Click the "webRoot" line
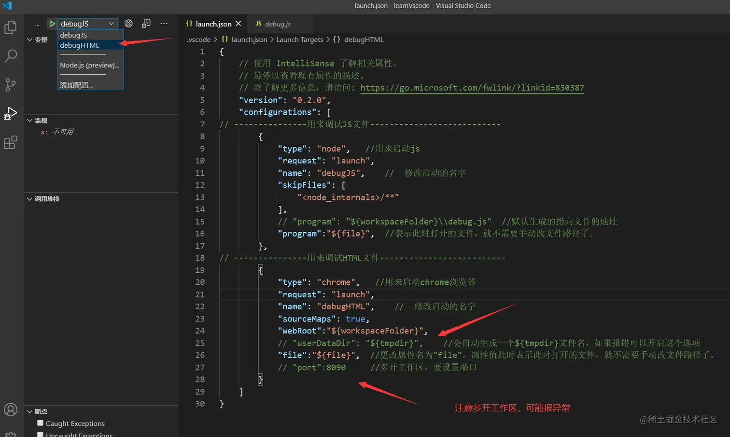730x437 pixels. tap(352, 331)
